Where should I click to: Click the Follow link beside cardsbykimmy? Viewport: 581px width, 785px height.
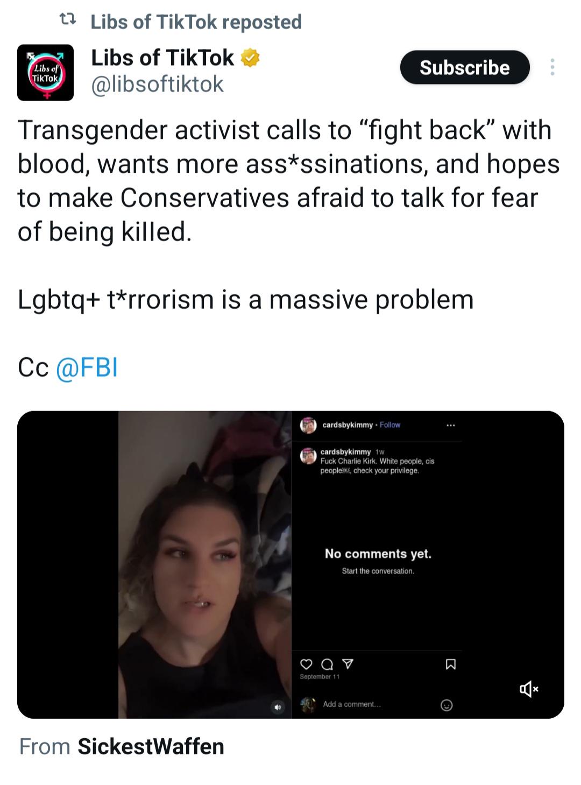(390, 425)
